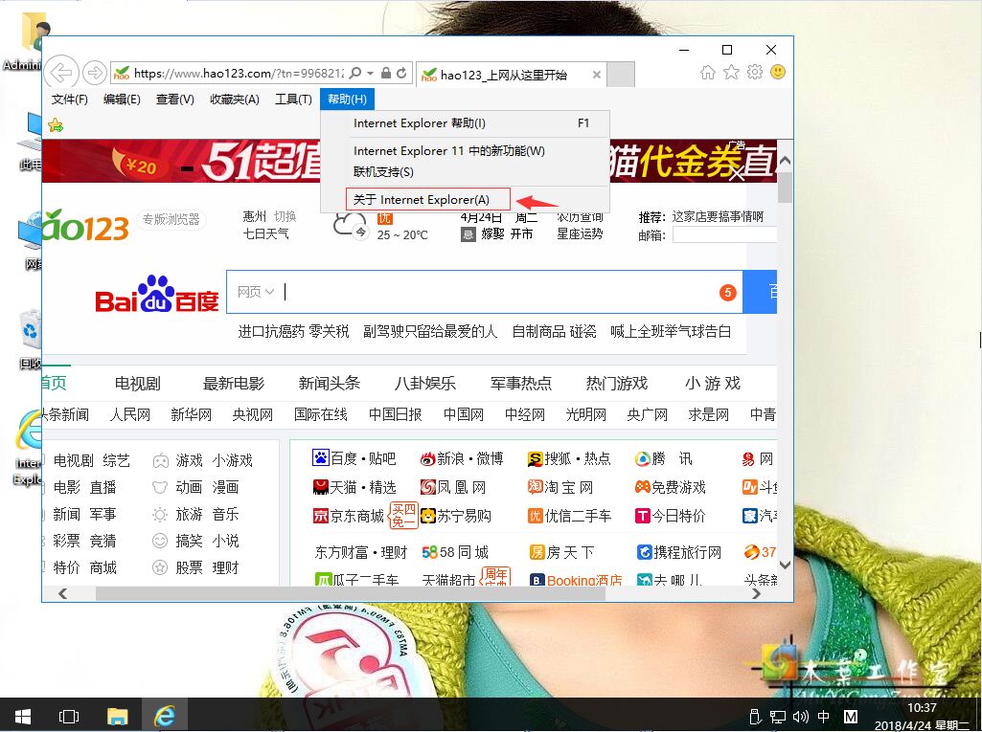
Task: Select Internet Explorer 帮助(I) menu entry
Action: [465, 123]
